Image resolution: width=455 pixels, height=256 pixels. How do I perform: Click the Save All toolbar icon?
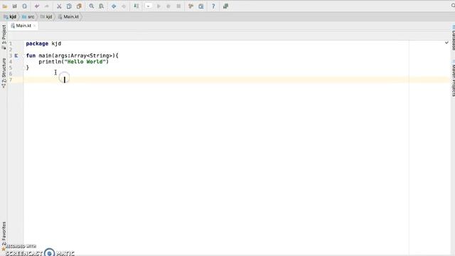coord(14,6)
